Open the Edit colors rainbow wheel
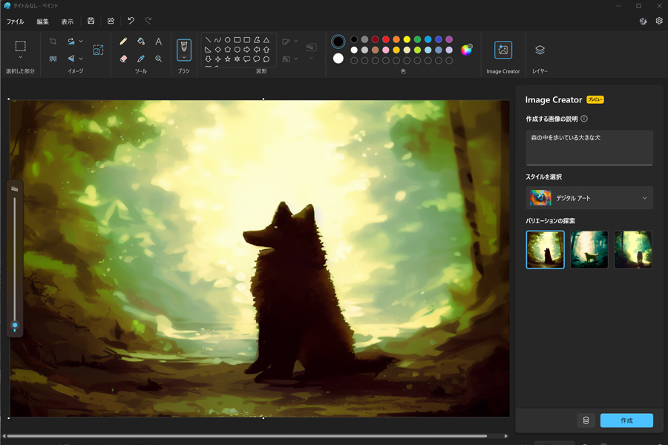 [x=467, y=50]
